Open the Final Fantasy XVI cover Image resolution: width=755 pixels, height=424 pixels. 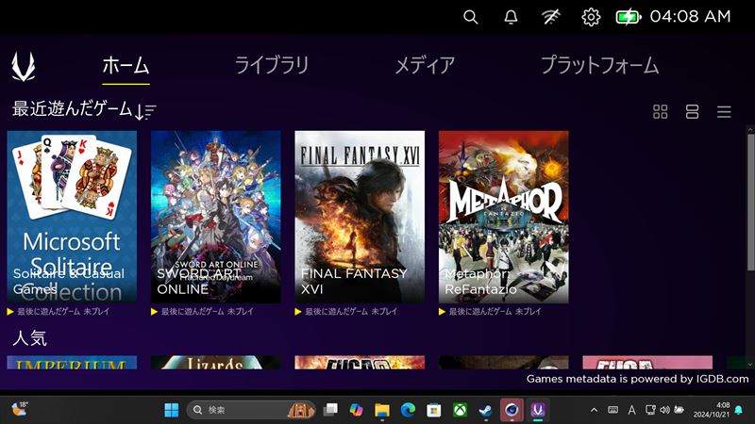[x=360, y=217]
